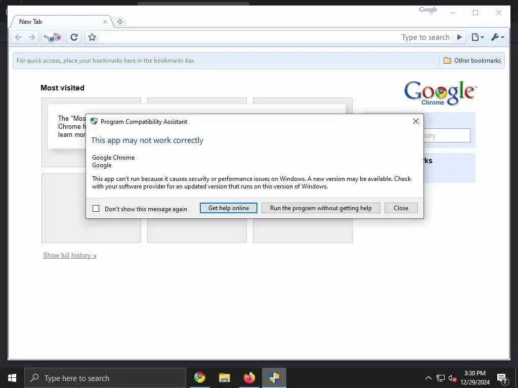Click Show full history link
The width and height of the screenshot is (518, 388).
click(x=70, y=255)
